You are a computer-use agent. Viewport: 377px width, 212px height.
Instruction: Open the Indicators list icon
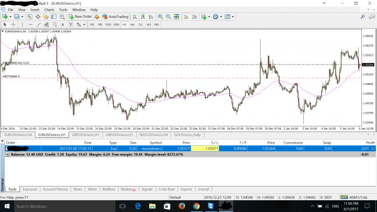204,17
